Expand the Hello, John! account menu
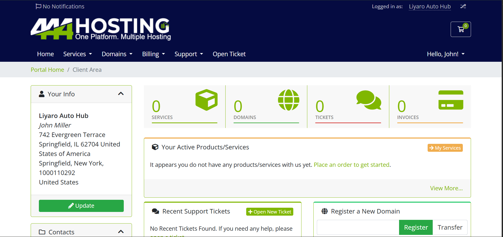The width and height of the screenshot is (503, 237). (x=446, y=54)
